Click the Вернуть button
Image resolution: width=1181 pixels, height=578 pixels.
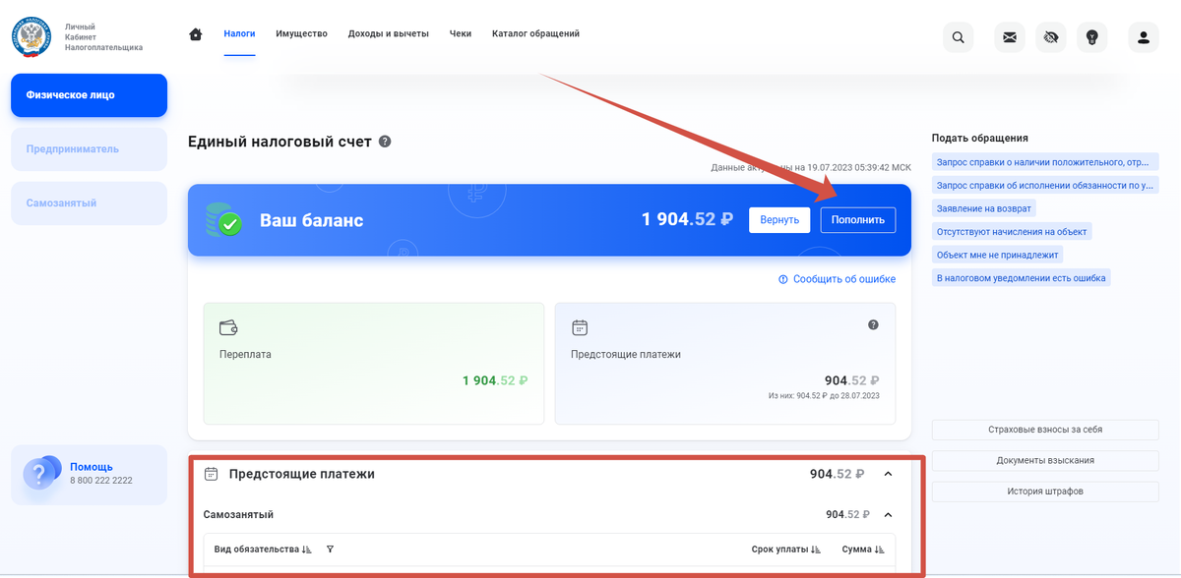(779, 220)
